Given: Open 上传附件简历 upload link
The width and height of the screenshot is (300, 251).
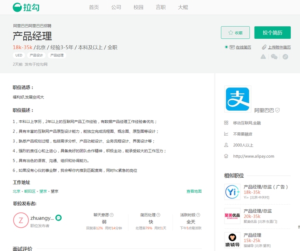Looking at the screenshot, I should [279, 47].
